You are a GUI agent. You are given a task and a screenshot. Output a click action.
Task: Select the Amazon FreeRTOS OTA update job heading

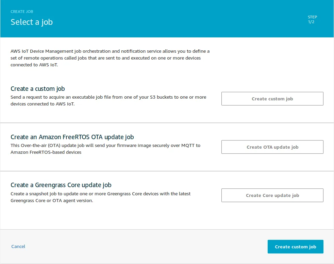tap(72, 137)
